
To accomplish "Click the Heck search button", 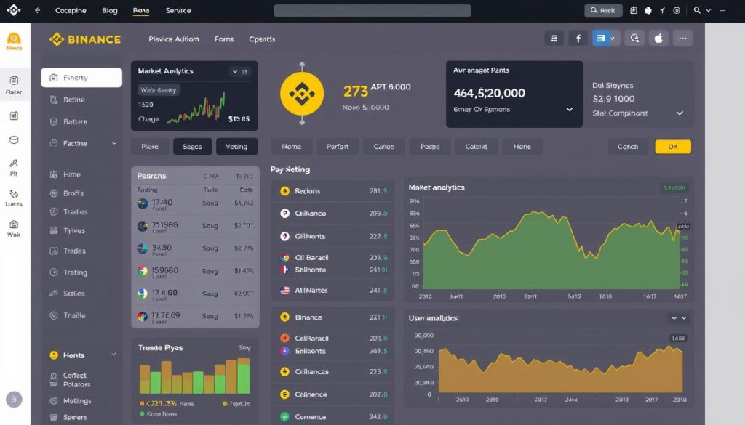I will [x=603, y=10].
